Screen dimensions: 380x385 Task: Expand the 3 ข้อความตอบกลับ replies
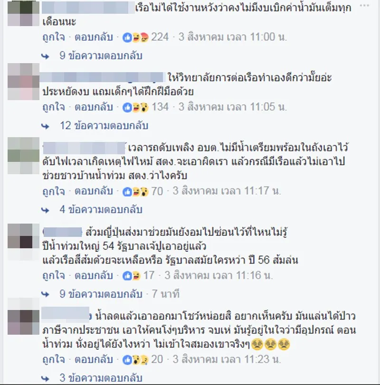point(101,378)
